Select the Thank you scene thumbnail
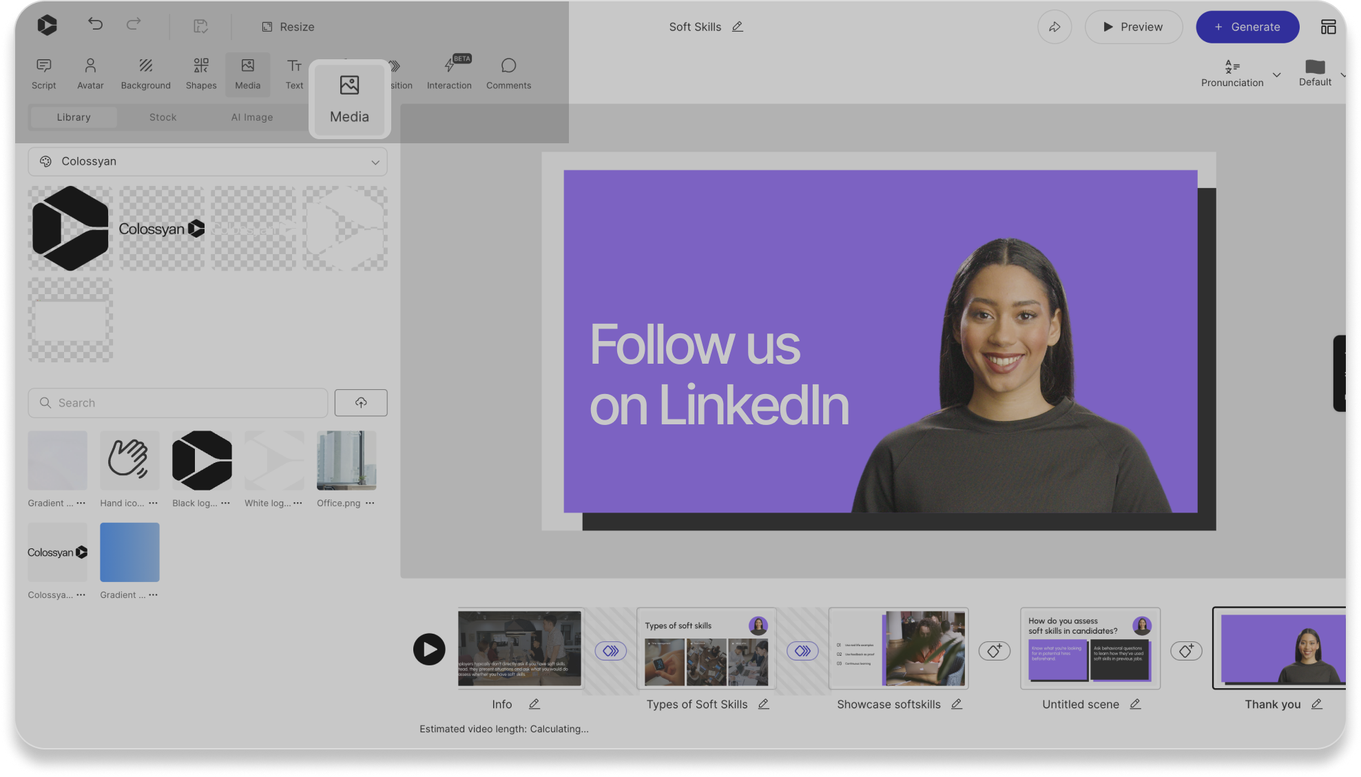This screenshot has width=1361, height=777. (x=1280, y=648)
